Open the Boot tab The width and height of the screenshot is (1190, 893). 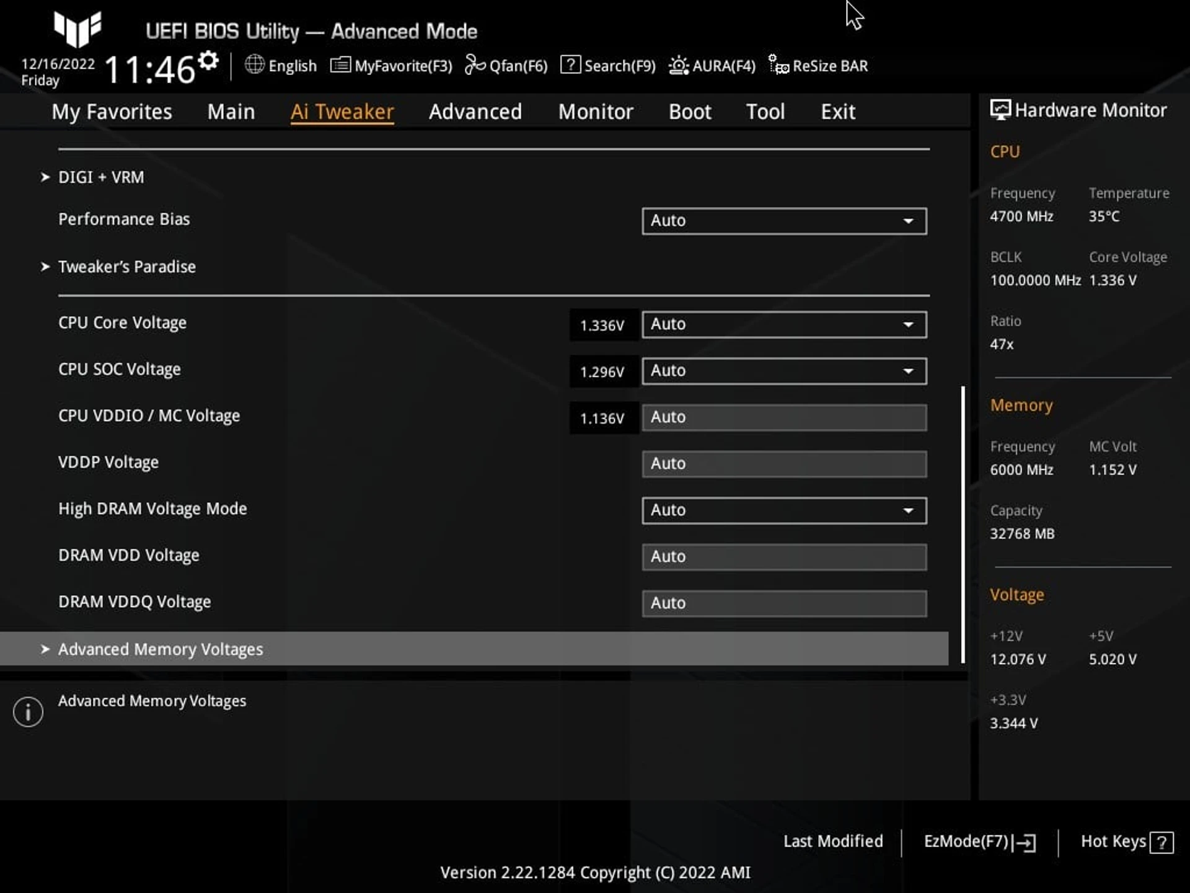pyautogui.click(x=690, y=112)
